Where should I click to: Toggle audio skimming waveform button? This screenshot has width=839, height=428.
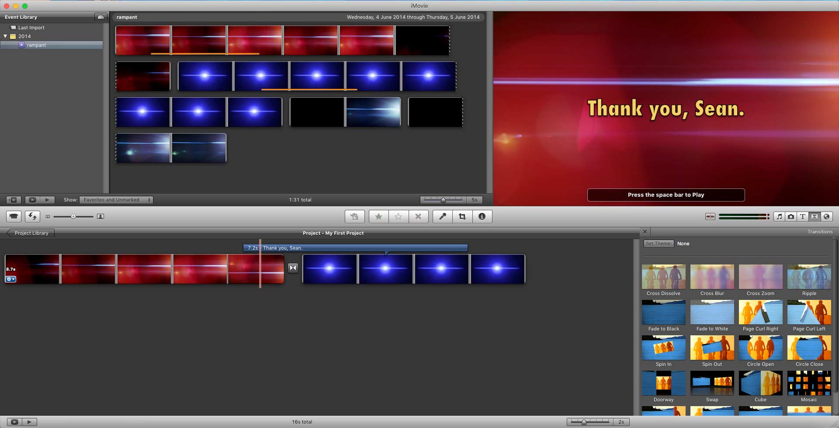click(711, 216)
